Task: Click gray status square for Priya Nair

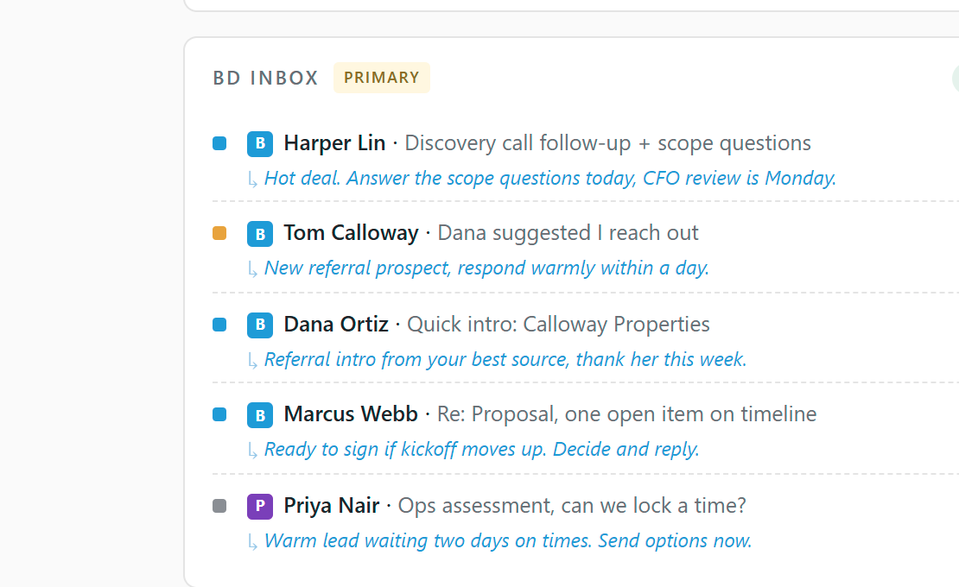Action: coord(219,507)
